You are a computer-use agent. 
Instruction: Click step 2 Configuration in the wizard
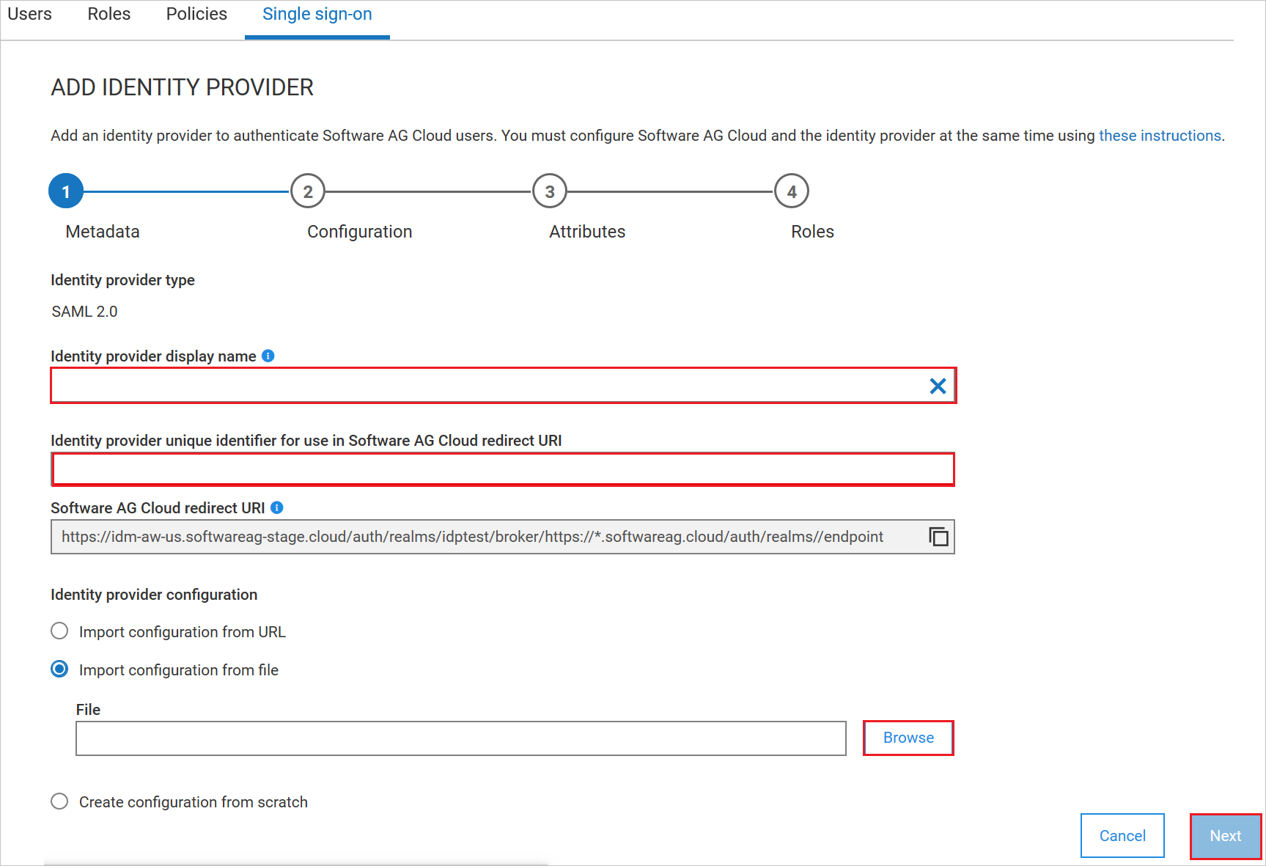(x=308, y=191)
